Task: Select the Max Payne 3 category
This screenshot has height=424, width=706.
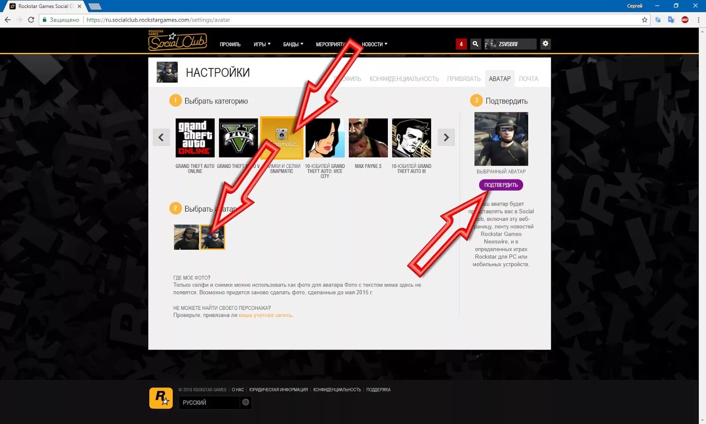Action: click(368, 138)
